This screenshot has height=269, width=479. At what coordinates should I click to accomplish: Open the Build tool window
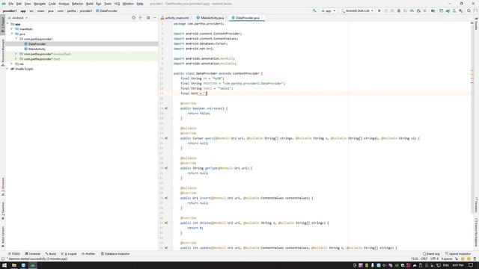point(51,254)
